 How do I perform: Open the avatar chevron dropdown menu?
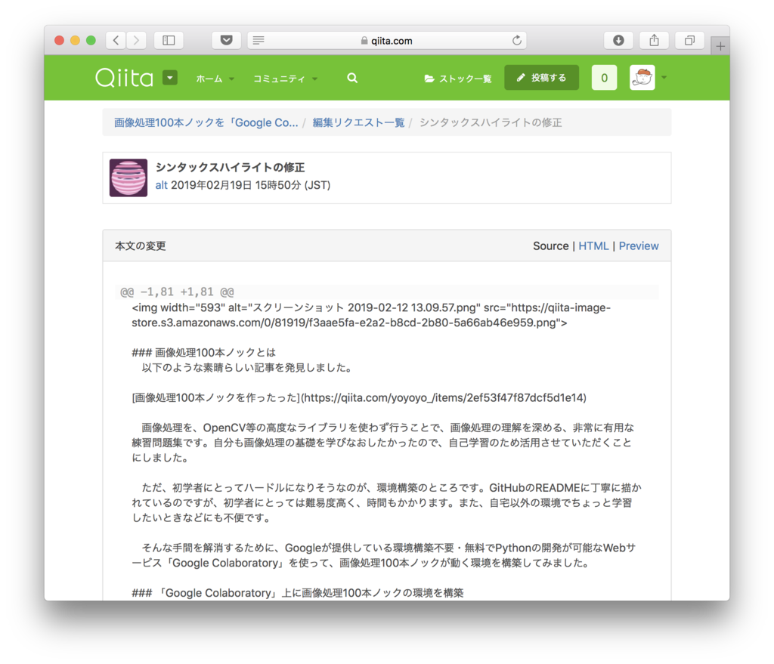point(664,77)
